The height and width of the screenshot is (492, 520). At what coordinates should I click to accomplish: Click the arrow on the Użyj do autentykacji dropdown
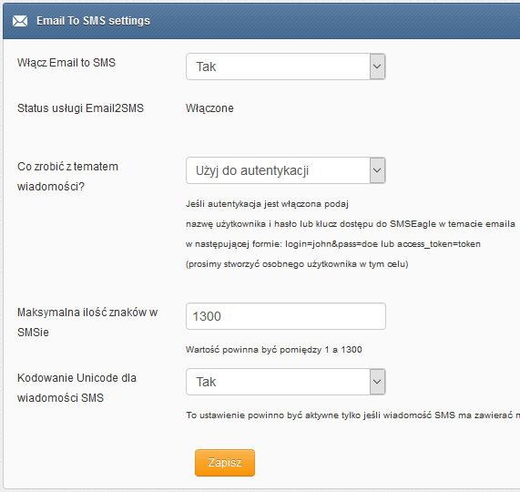(377, 170)
